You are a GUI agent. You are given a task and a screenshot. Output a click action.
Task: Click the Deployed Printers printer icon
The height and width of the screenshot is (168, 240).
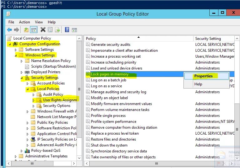click(x=27, y=72)
